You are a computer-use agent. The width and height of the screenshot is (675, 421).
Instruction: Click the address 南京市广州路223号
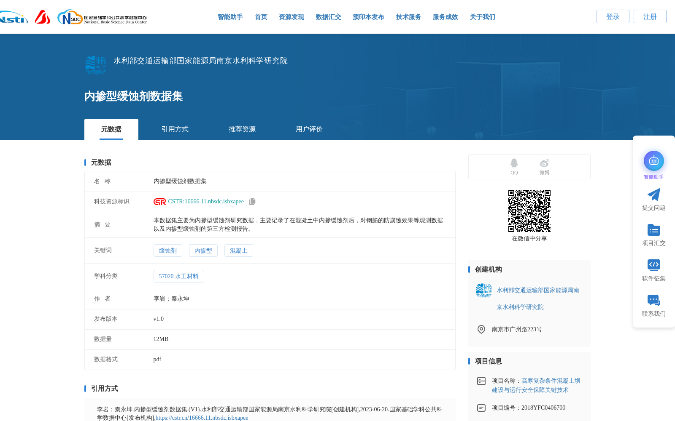[x=517, y=330]
